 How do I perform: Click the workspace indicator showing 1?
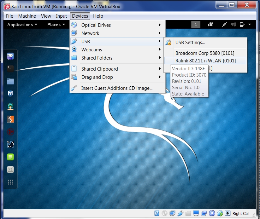coord(196,24)
